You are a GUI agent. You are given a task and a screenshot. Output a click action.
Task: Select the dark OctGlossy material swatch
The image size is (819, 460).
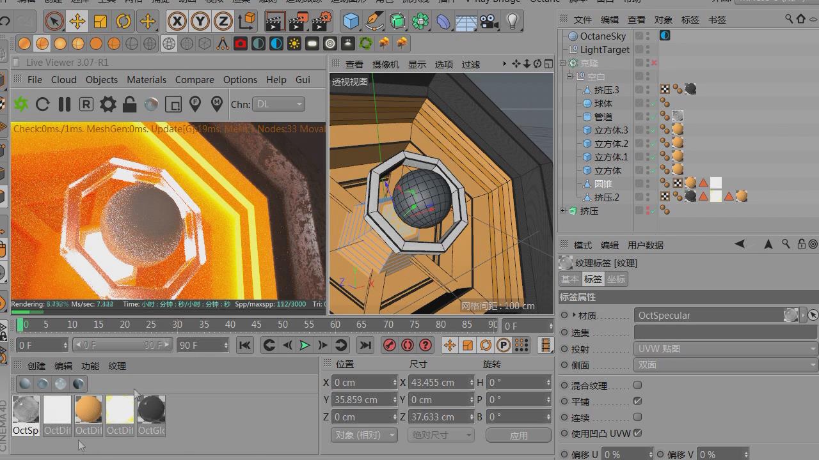point(151,410)
